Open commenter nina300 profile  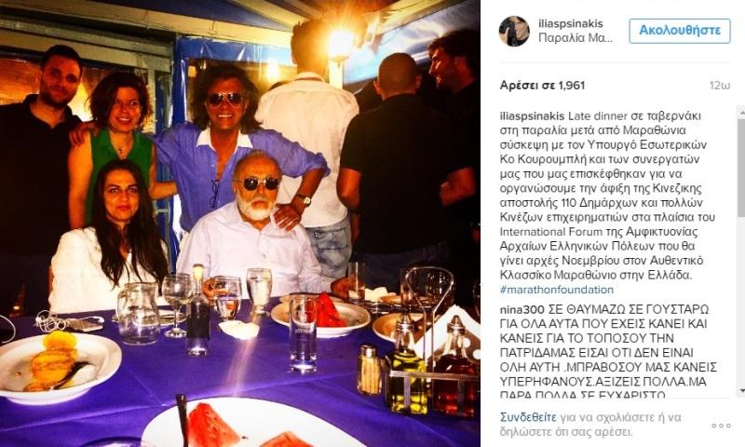pyautogui.click(x=521, y=310)
